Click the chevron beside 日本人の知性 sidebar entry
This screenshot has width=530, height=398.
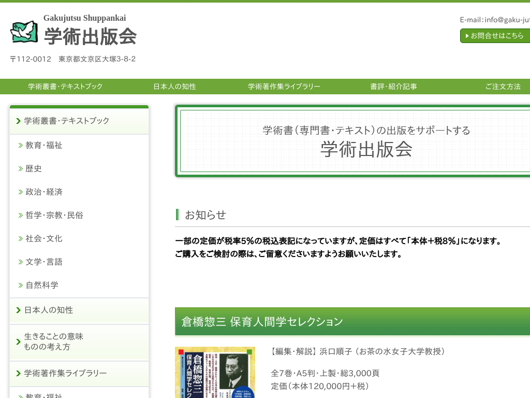pos(18,311)
